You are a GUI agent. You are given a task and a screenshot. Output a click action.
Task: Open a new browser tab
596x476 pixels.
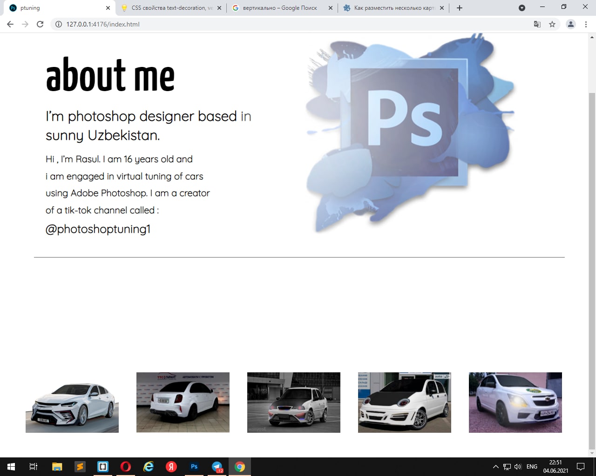460,8
